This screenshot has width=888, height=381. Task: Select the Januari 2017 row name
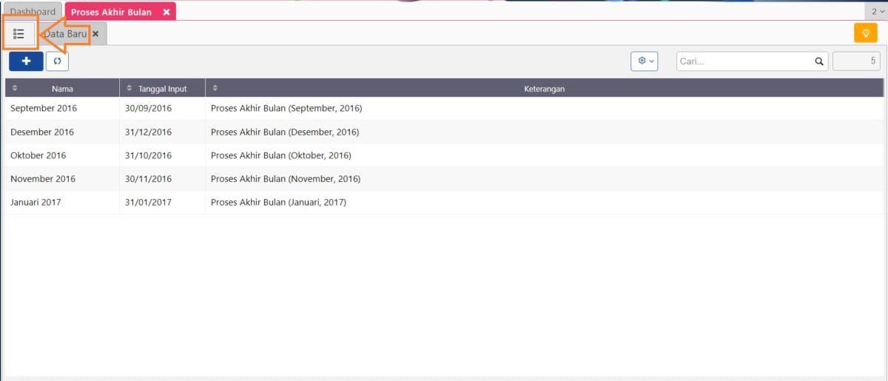coord(36,202)
